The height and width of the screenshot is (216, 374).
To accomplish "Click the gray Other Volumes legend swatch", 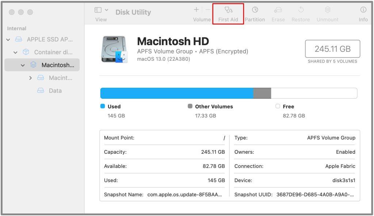I will (x=190, y=106).
